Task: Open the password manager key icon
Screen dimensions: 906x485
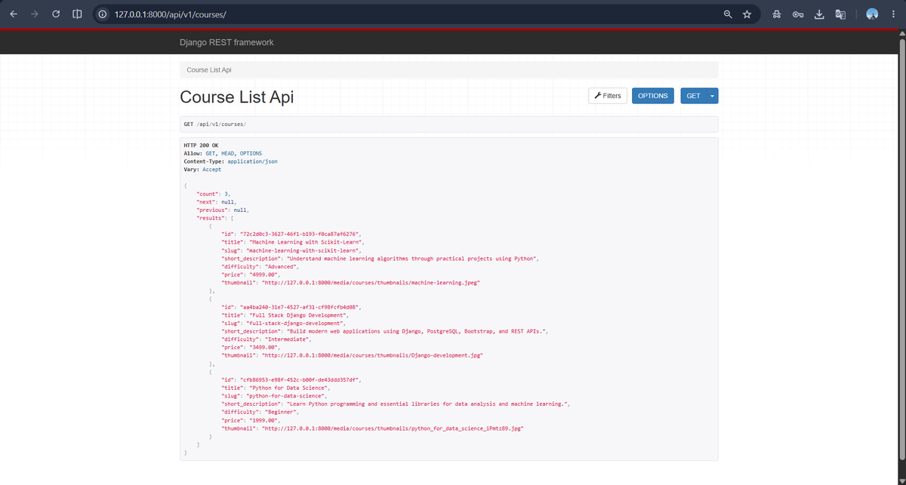Action: (798, 14)
